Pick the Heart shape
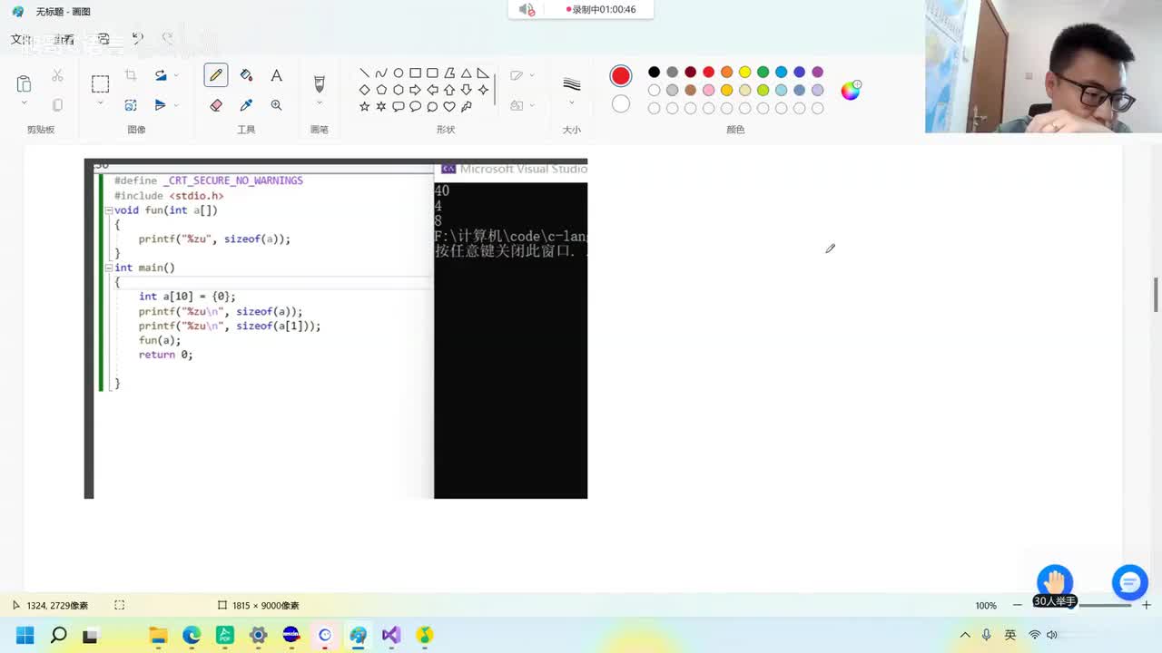Viewport: 1162px width, 653px height. pyautogui.click(x=448, y=106)
